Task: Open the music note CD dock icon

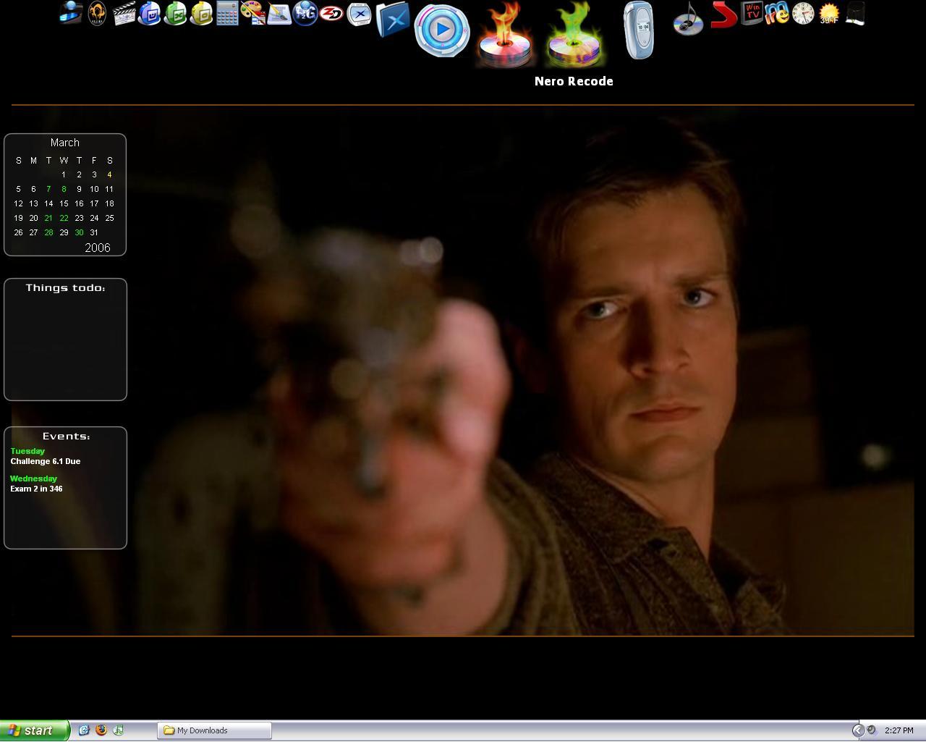Action: 688,18
